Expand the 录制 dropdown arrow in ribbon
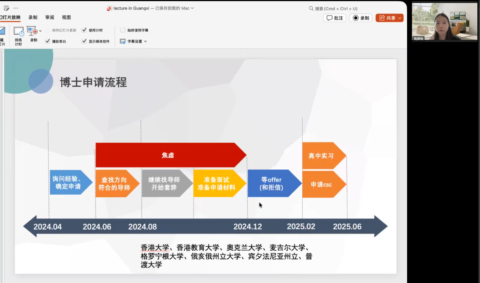This screenshot has height=283, width=480. click(x=40, y=31)
